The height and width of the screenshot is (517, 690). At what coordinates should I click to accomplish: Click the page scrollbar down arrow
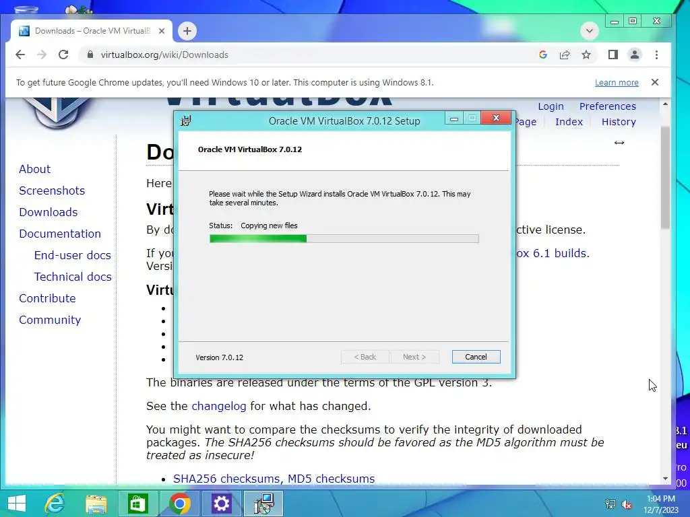(x=665, y=479)
